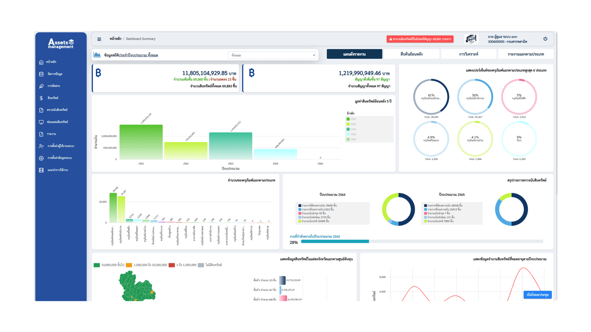Image resolution: width=591 pixels, height=332 pixels.
Task: Open the รายงานแยกตามประเภท tab
Action: [x=525, y=54]
